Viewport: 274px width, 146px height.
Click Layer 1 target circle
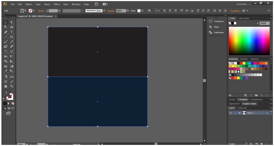tap(267, 113)
